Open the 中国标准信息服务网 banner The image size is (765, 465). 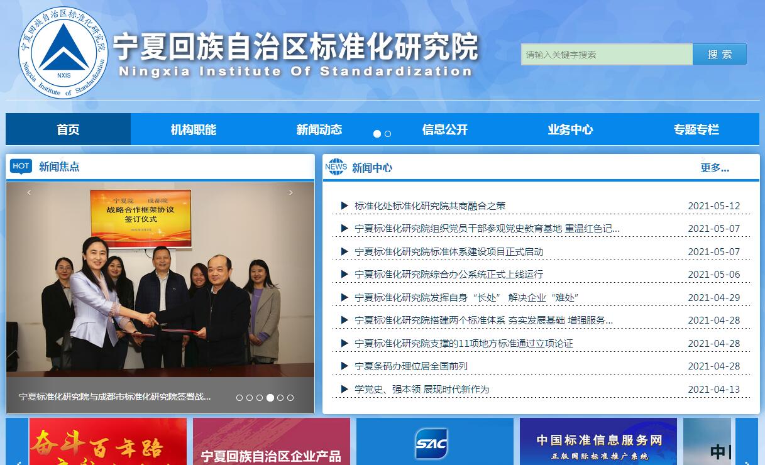[x=598, y=442]
